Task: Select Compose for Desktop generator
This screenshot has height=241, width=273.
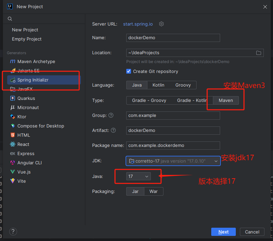Action: click(x=44, y=126)
